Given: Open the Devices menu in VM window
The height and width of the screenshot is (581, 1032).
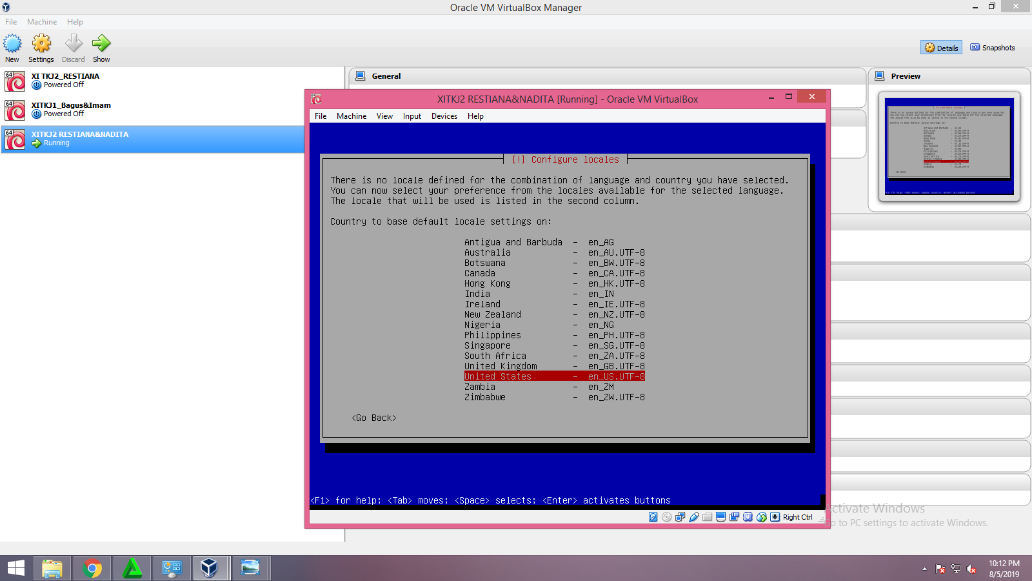Looking at the screenshot, I should click(444, 116).
